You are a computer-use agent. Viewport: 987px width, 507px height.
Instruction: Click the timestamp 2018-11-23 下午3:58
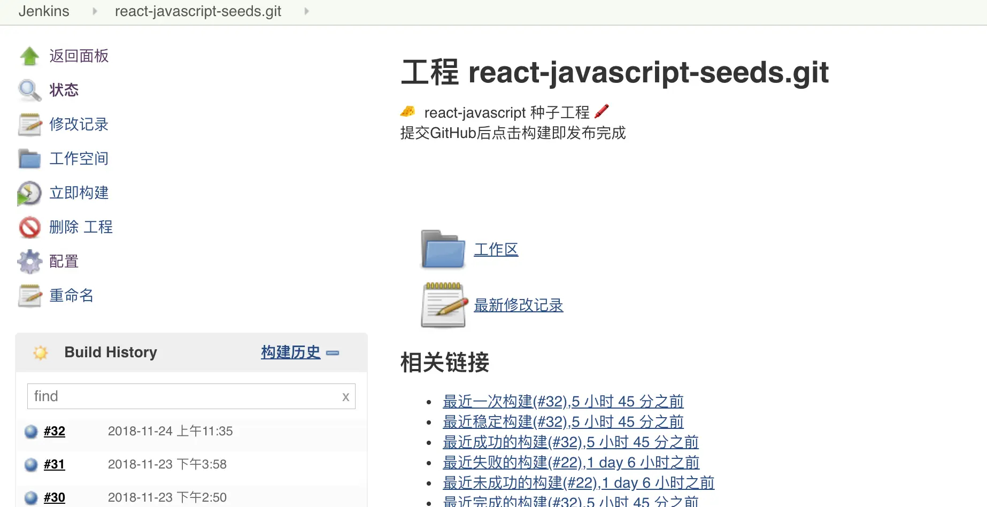click(167, 464)
